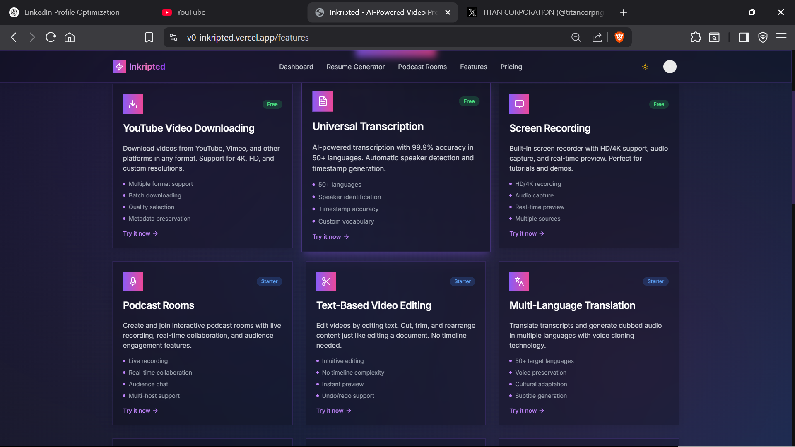Click the Undo/redo support list item
The width and height of the screenshot is (795, 447).
(348, 396)
